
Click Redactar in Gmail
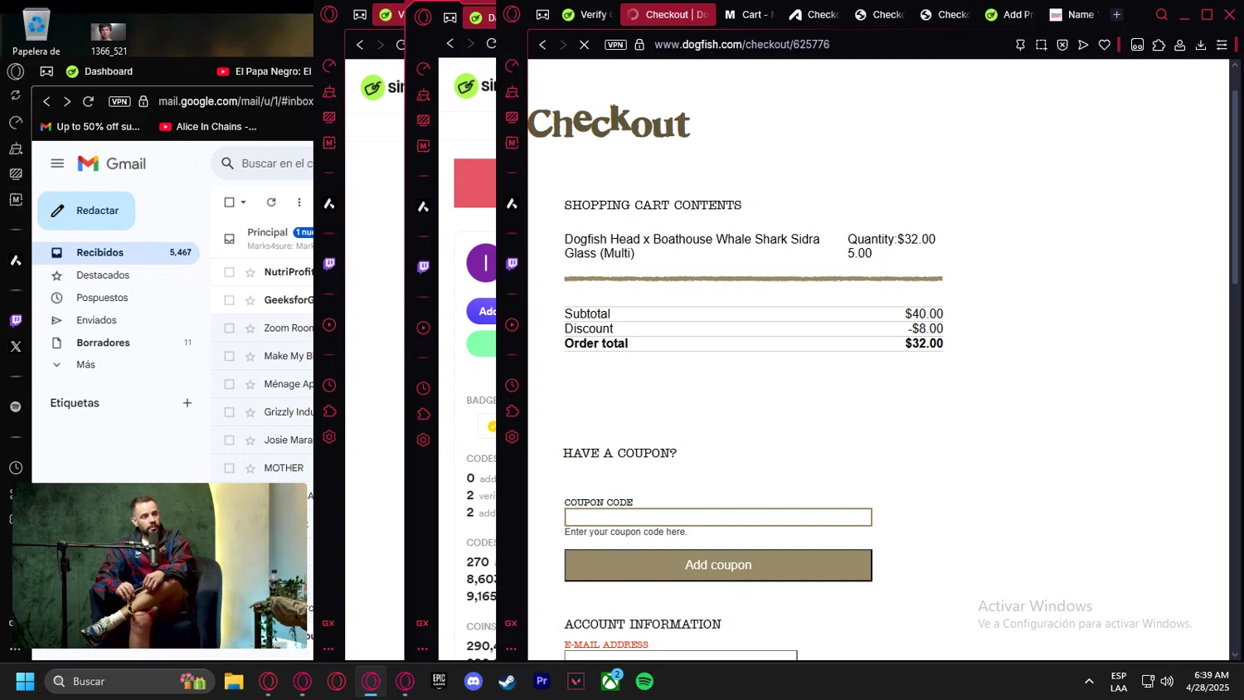(x=86, y=211)
